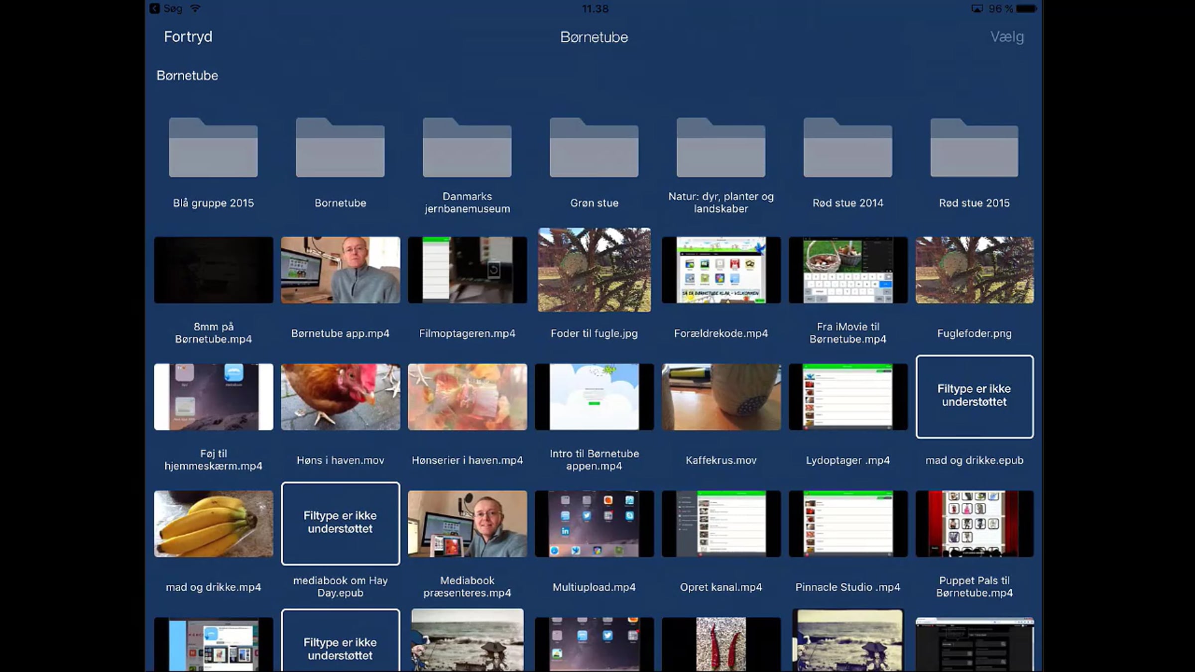Open Intro til Børnetube appen.mp4
Image resolution: width=1195 pixels, height=672 pixels.
pyautogui.click(x=594, y=397)
